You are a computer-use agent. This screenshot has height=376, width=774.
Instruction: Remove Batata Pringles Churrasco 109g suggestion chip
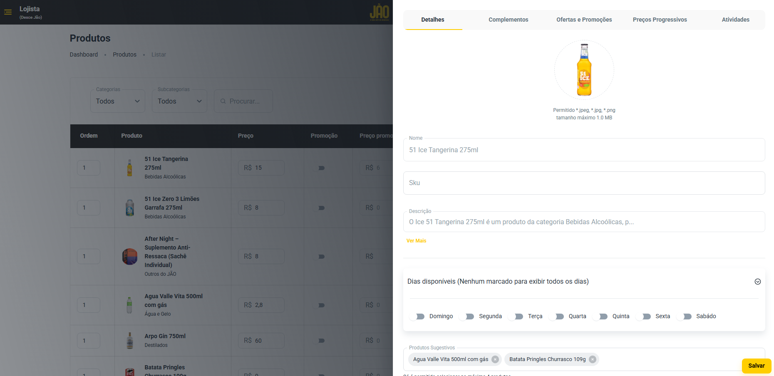[x=593, y=359]
